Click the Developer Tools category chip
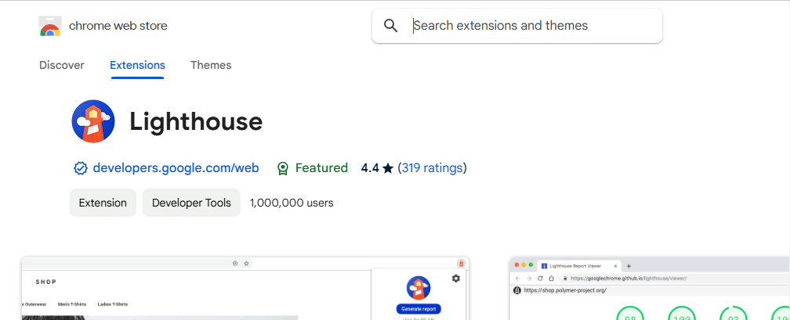The height and width of the screenshot is (320, 790). pos(191,203)
